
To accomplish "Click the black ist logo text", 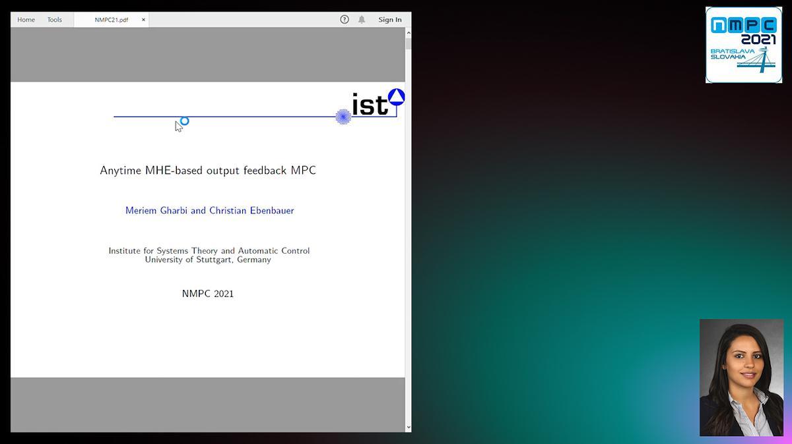I will click(370, 105).
